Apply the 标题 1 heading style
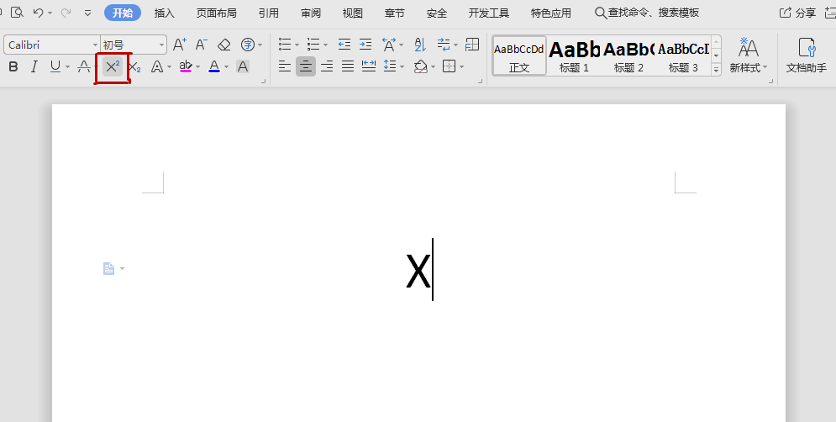The image size is (836, 422). tap(575, 55)
